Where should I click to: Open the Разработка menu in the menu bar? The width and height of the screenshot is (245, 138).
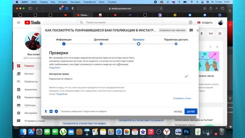tap(90, 2)
